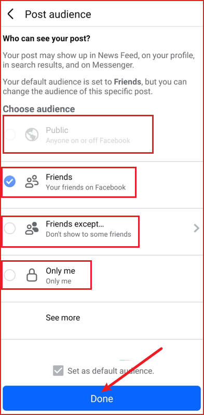Select the Friends except radio button
The height and width of the screenshot is (415, 204).
coord(10,229)
